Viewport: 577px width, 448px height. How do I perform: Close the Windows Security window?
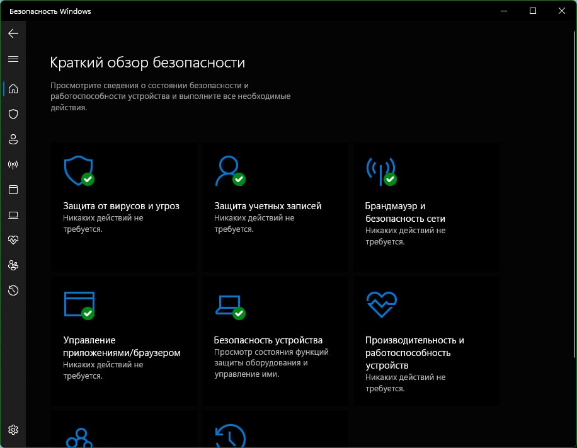point(561,11)
